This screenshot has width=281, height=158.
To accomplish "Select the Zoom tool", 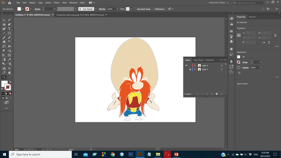I will tap(4, 77).
